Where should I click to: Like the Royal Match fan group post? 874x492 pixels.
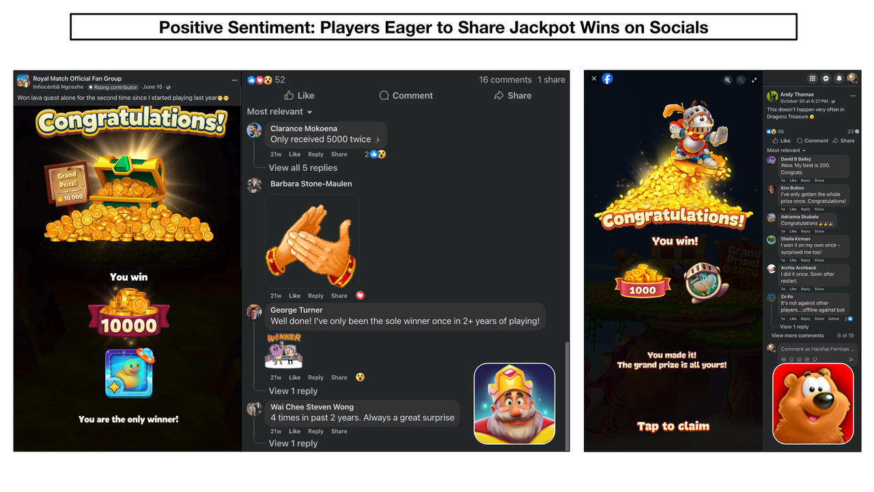[x=299, y=96]
